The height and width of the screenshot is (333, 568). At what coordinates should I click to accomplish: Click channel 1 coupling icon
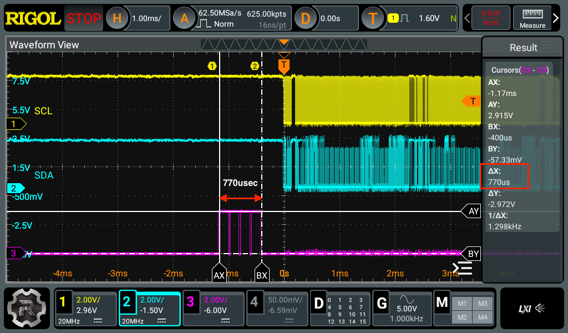click(98, 321)
